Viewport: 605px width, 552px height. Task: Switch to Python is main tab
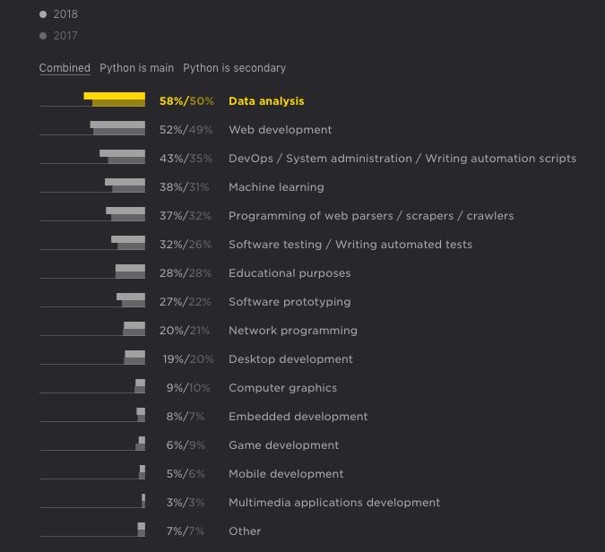[x=136, y=68]
